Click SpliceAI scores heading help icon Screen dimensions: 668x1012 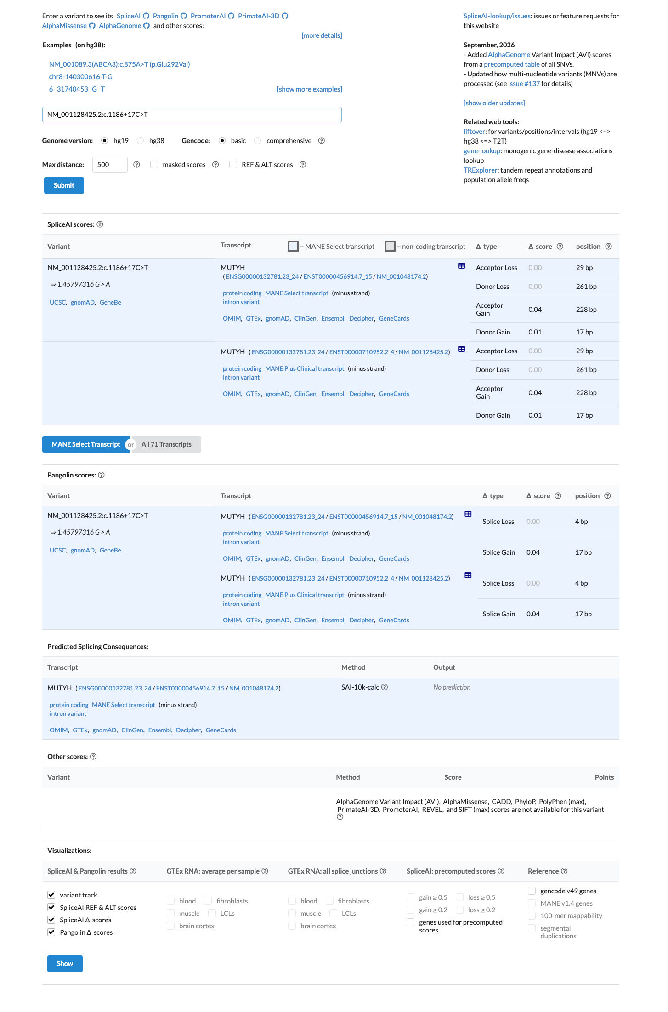click(100, 224)
